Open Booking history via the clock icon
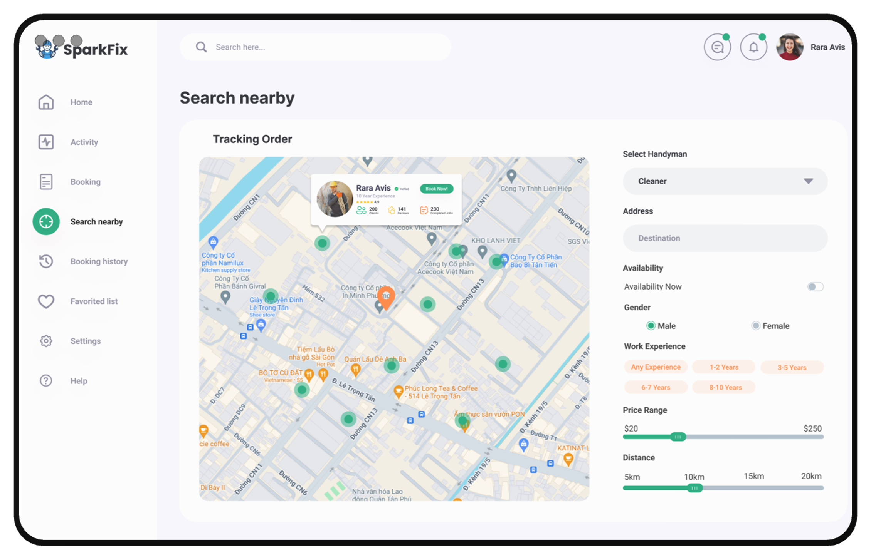871x559 pixels. pos(46,261)
